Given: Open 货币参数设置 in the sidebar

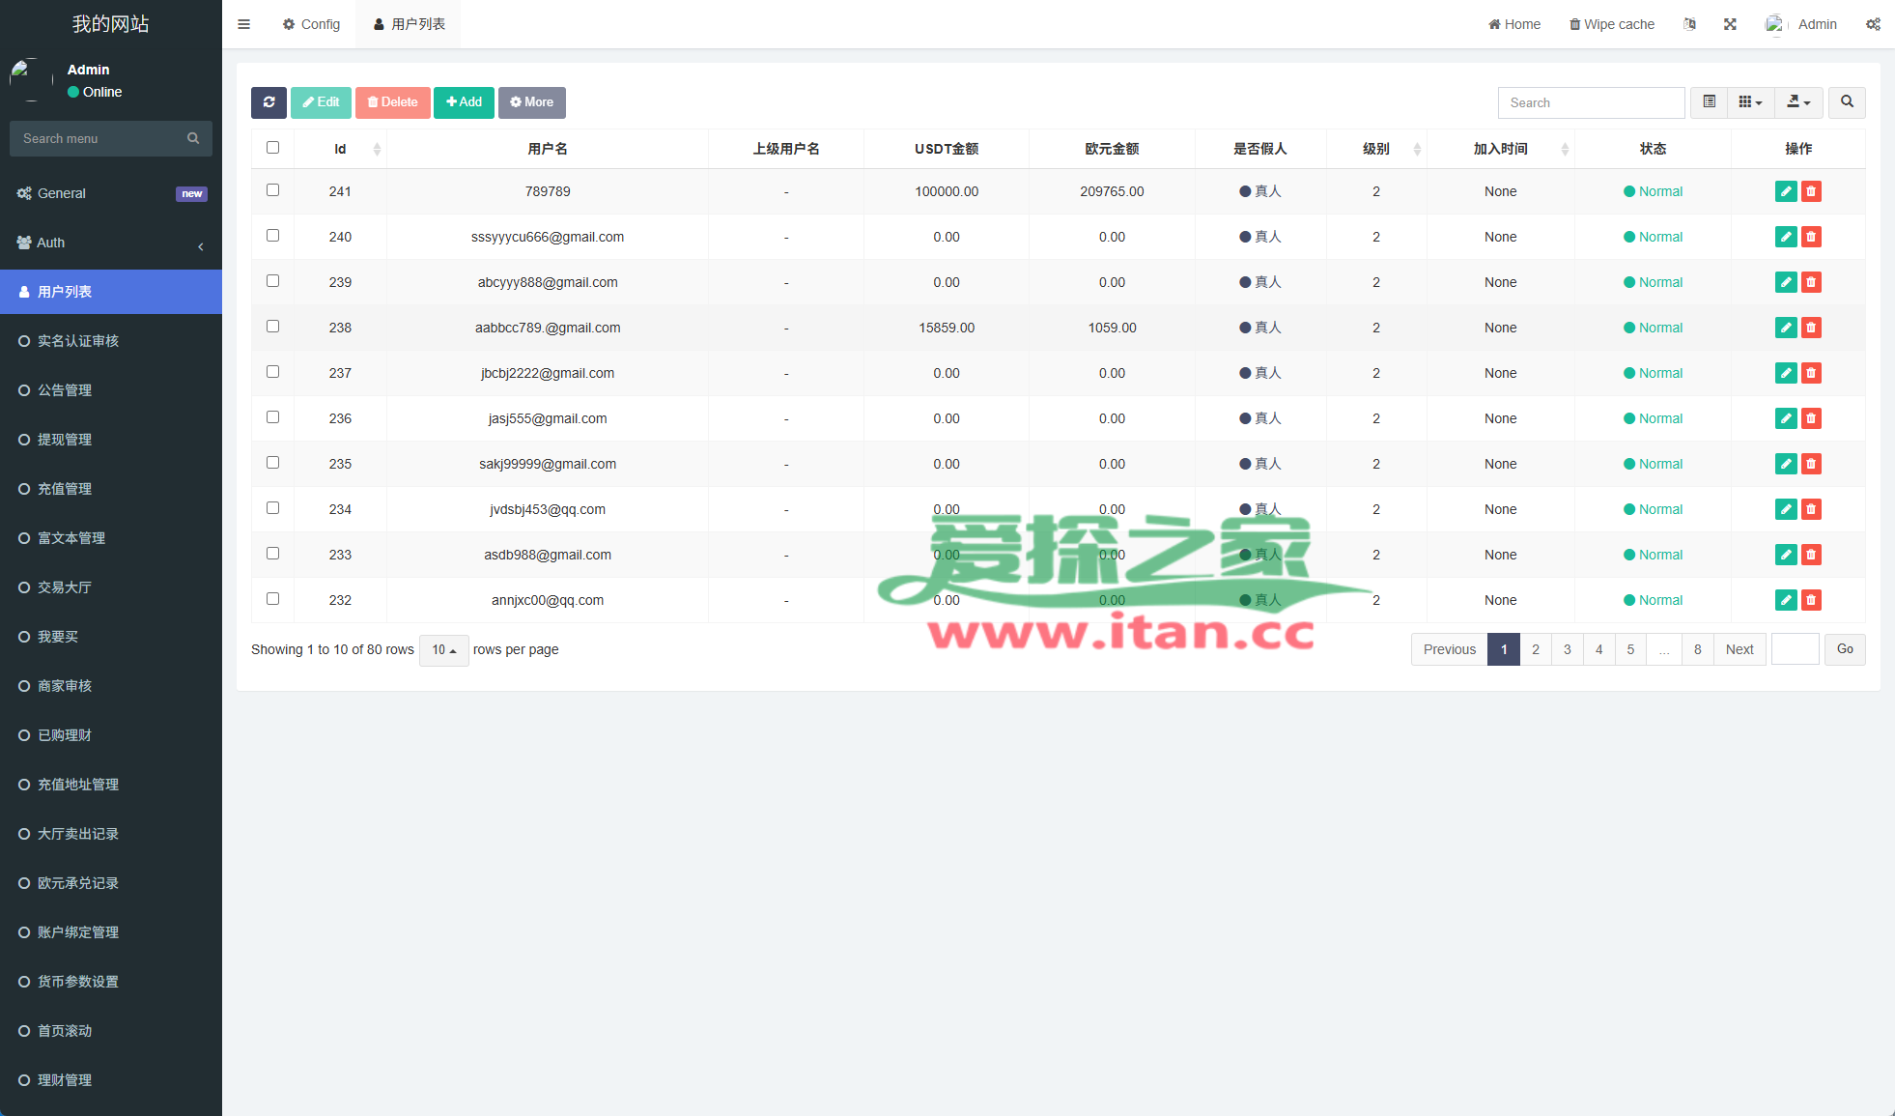Looking at the screenshot, I should point(111,982).
